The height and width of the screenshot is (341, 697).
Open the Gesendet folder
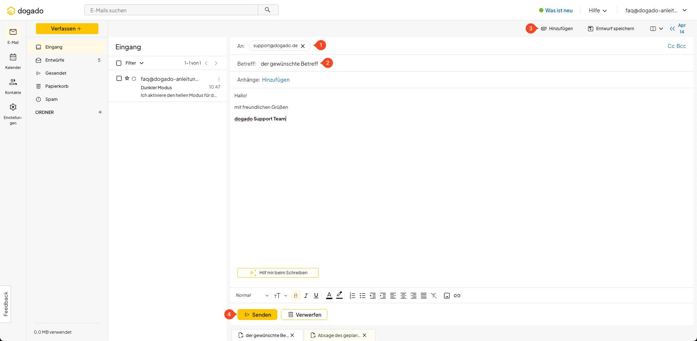pos(67,73)
